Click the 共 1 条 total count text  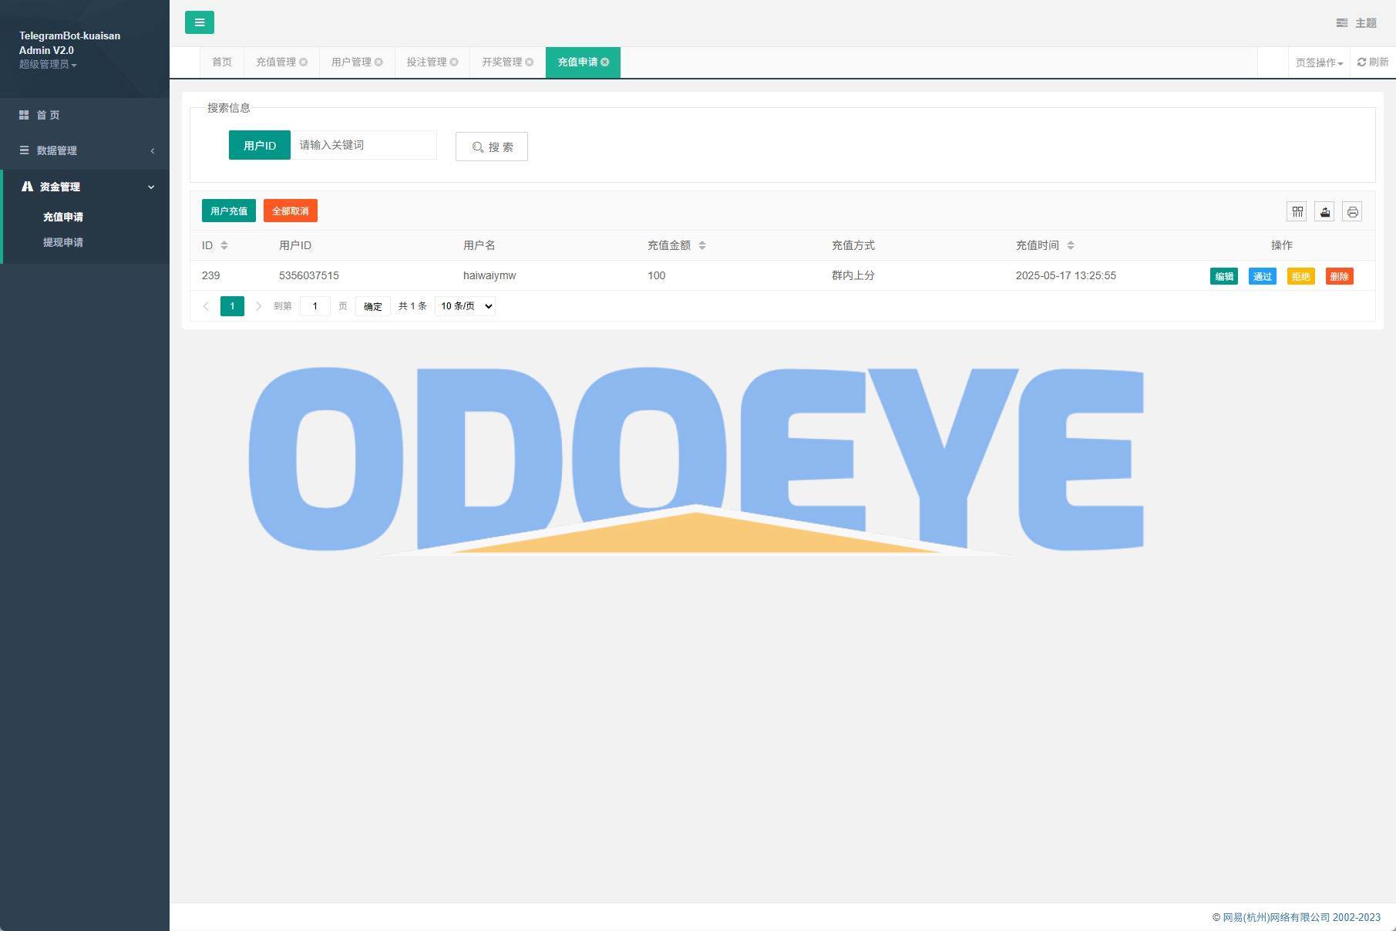pos(412,306)
